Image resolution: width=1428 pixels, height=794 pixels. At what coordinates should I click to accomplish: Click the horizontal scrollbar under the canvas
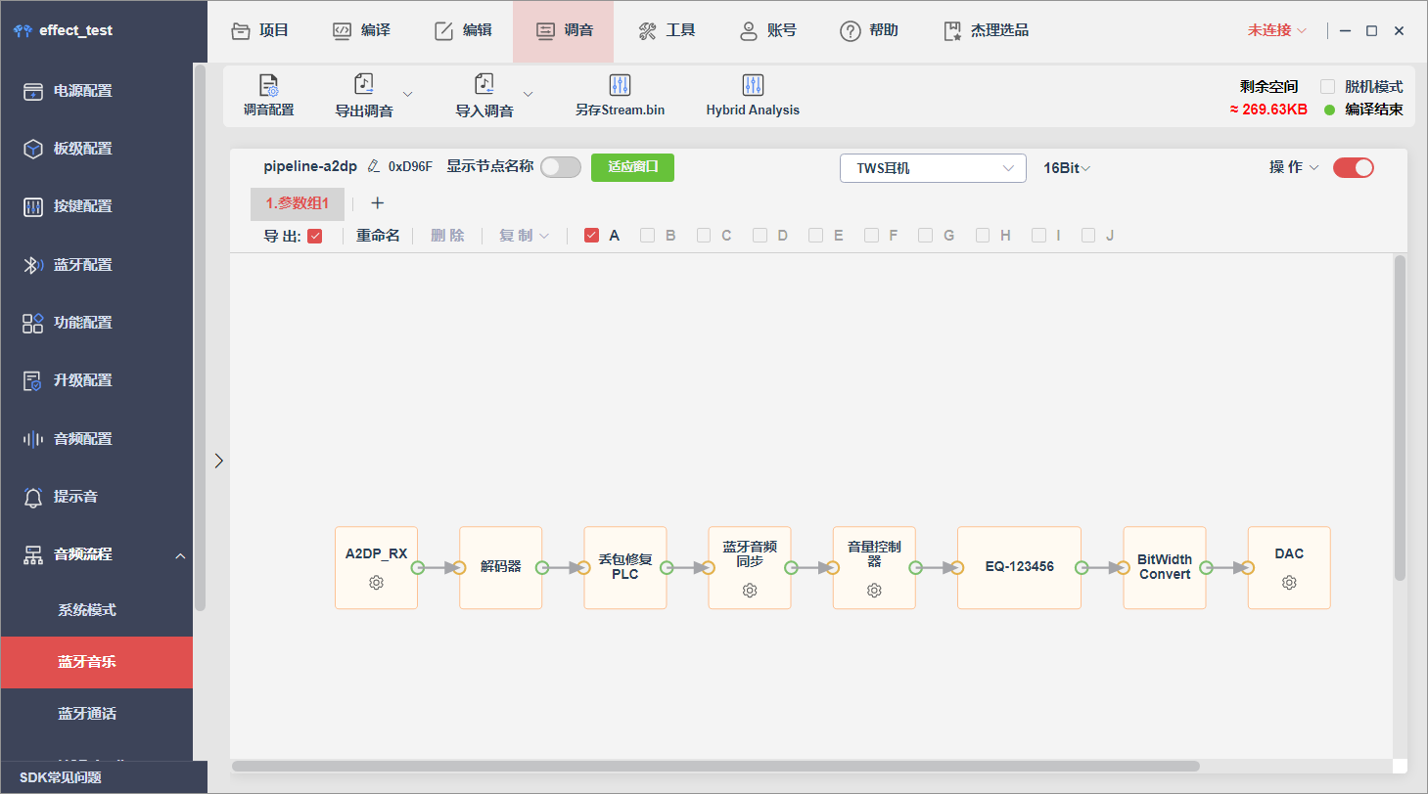click(x=715, y=767)
